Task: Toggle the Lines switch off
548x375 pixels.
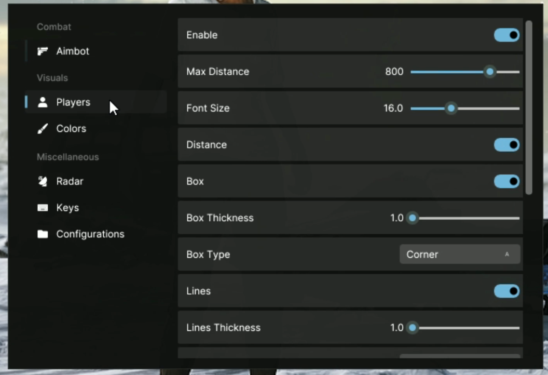Action: (x=506, y=291)
